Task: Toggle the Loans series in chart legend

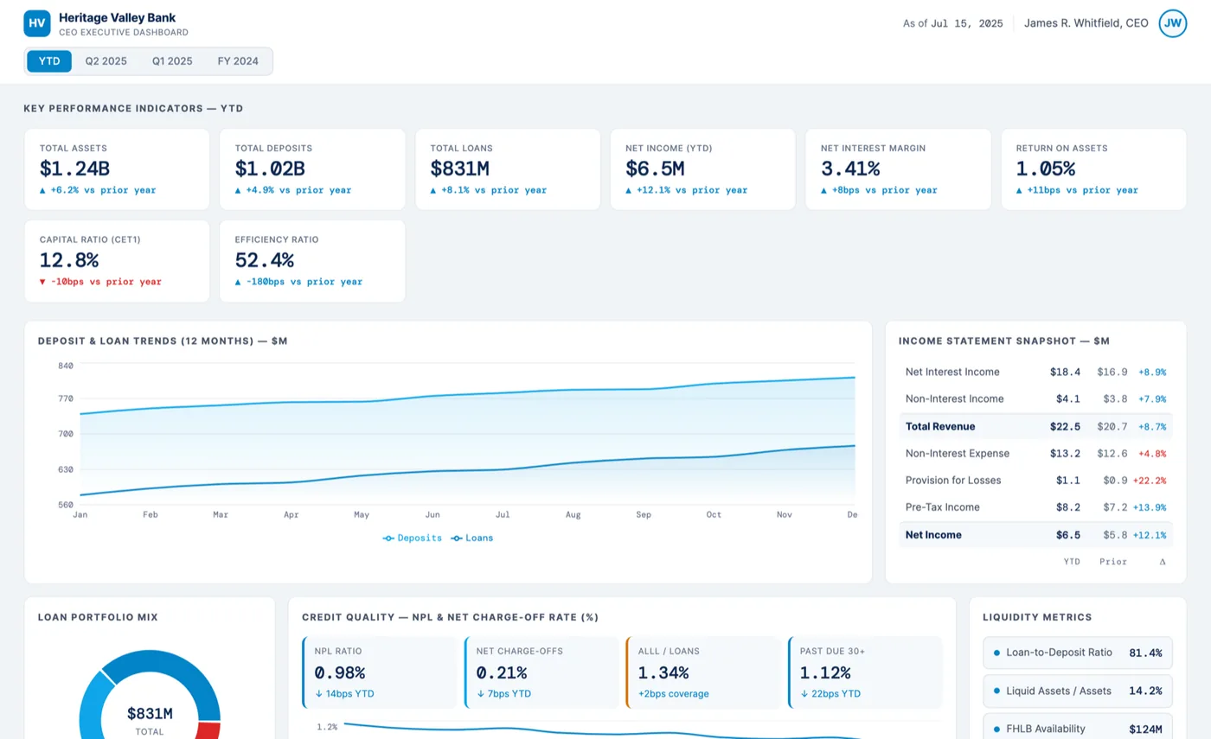Action: 472,538
